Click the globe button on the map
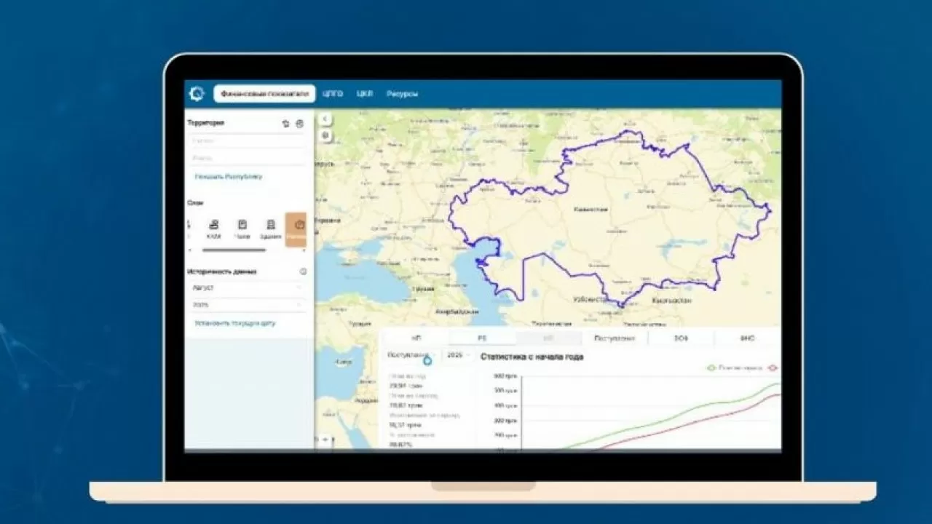Viewport: 932px width, 524px height. click(x=325, y=135)
